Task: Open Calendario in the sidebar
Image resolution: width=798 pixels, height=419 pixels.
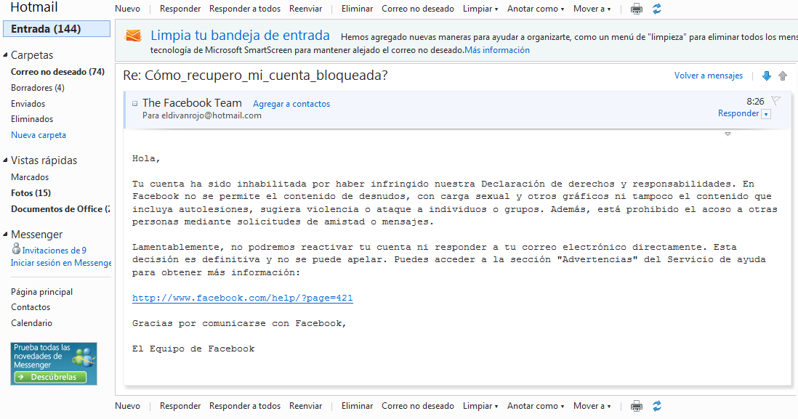Action: click(31, 323)
